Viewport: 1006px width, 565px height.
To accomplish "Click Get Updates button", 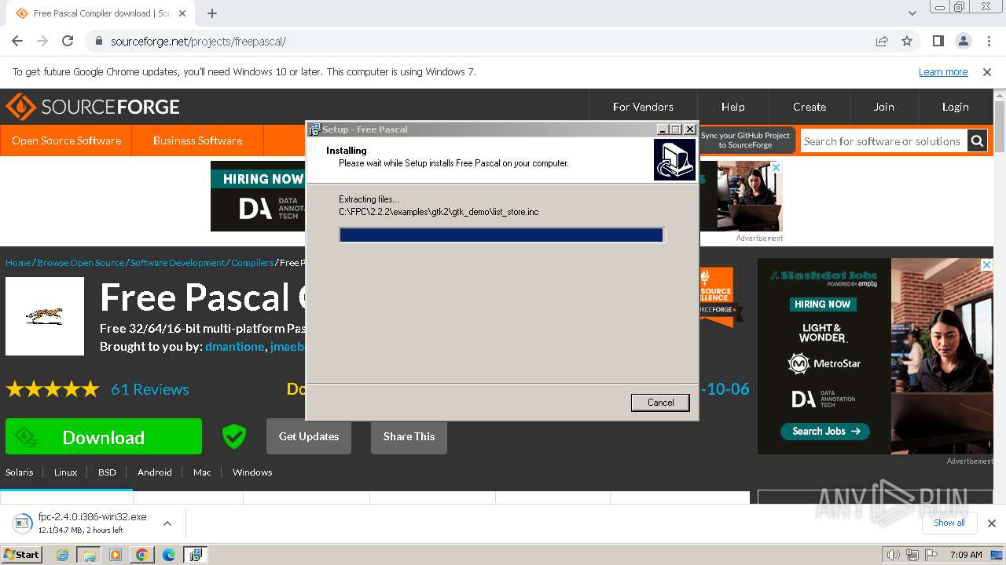I will click(309, 436).
